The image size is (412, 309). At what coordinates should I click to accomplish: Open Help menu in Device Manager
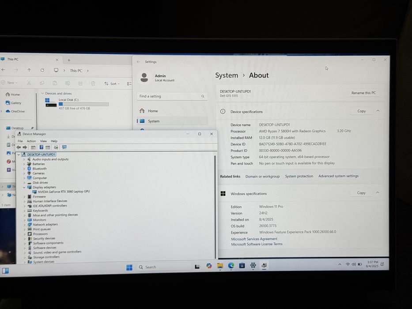54,141
